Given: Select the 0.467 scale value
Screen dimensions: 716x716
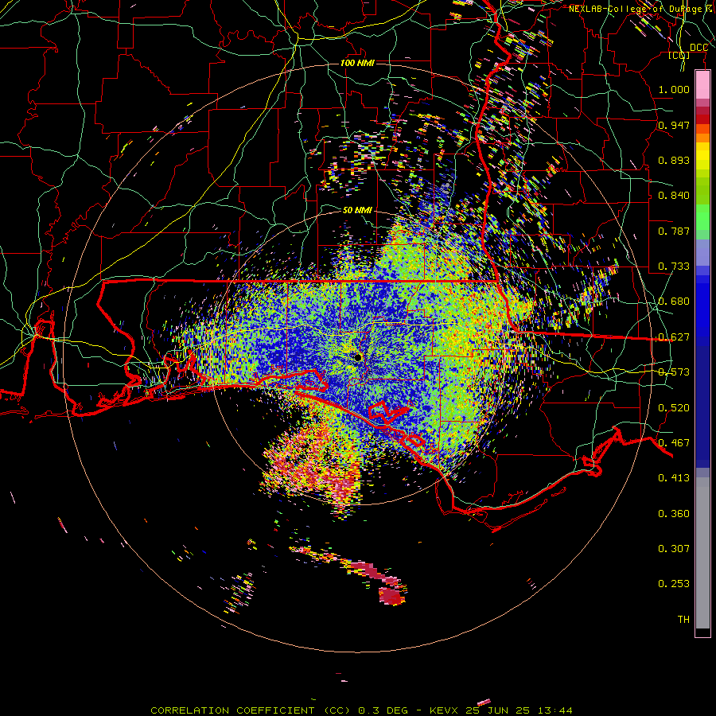Looking at the screenshot, I should pyautogui.click(x=674, y=442).
